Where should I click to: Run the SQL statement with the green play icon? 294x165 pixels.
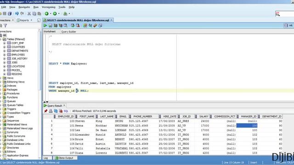(x=45, y=26)
